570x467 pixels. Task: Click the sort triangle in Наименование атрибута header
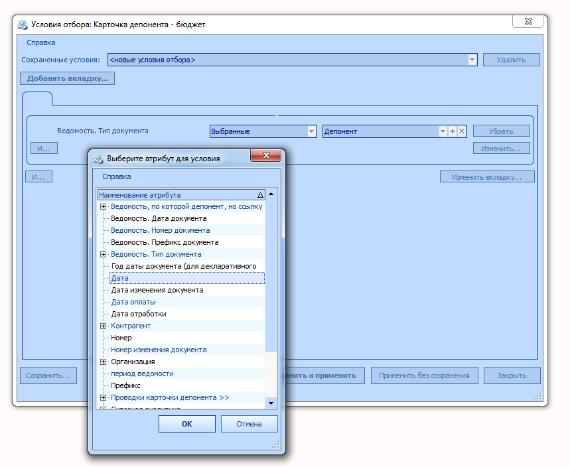pos(260,195)
